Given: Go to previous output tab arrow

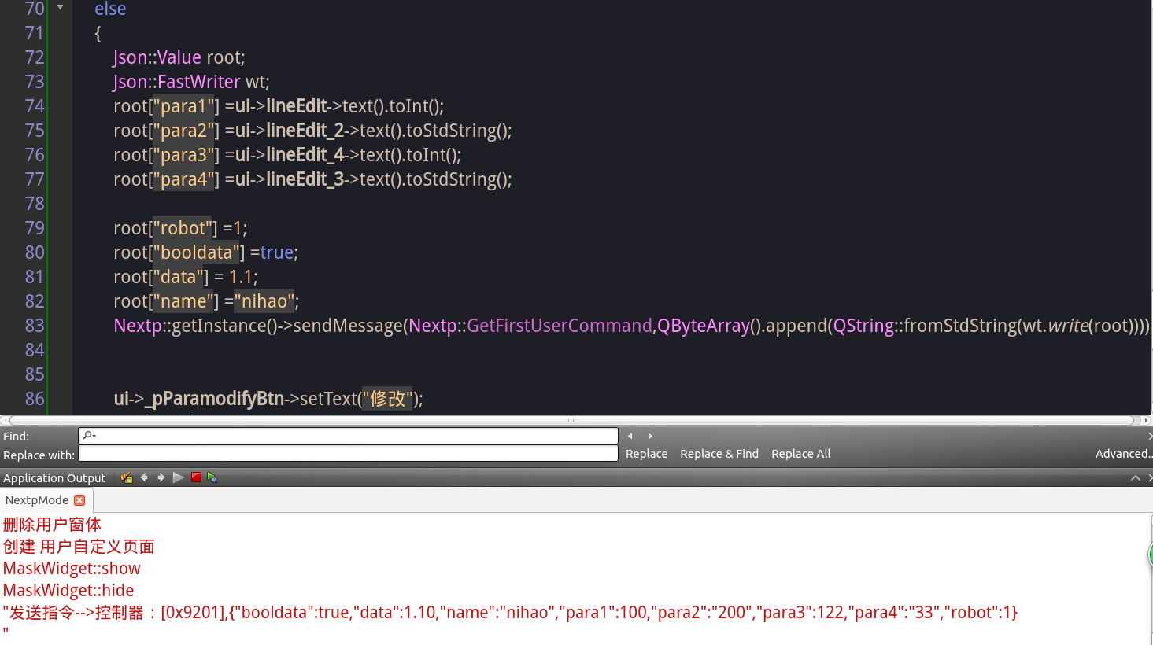Looking at the screenshot, I should (x=144, y=477).
